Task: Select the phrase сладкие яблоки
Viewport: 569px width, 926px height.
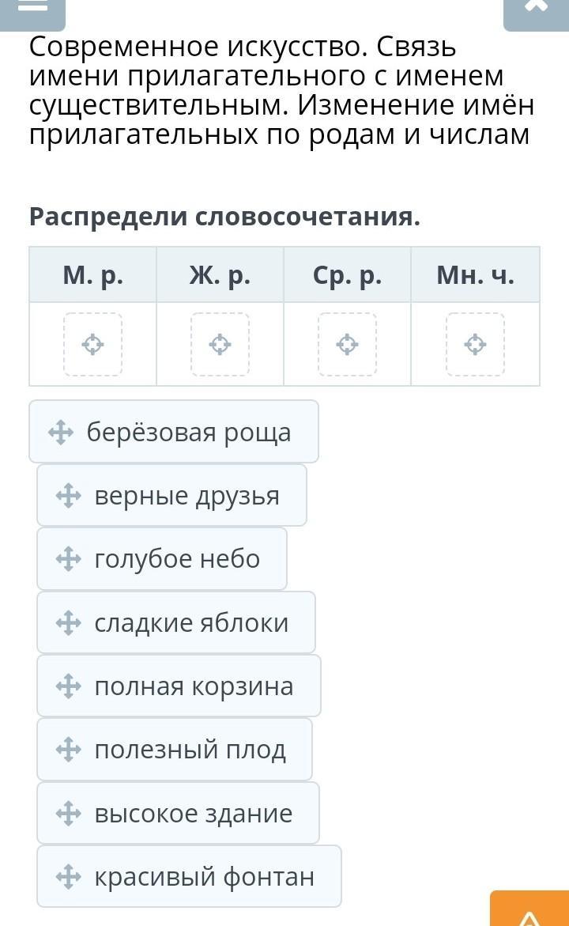Action: 191,623
